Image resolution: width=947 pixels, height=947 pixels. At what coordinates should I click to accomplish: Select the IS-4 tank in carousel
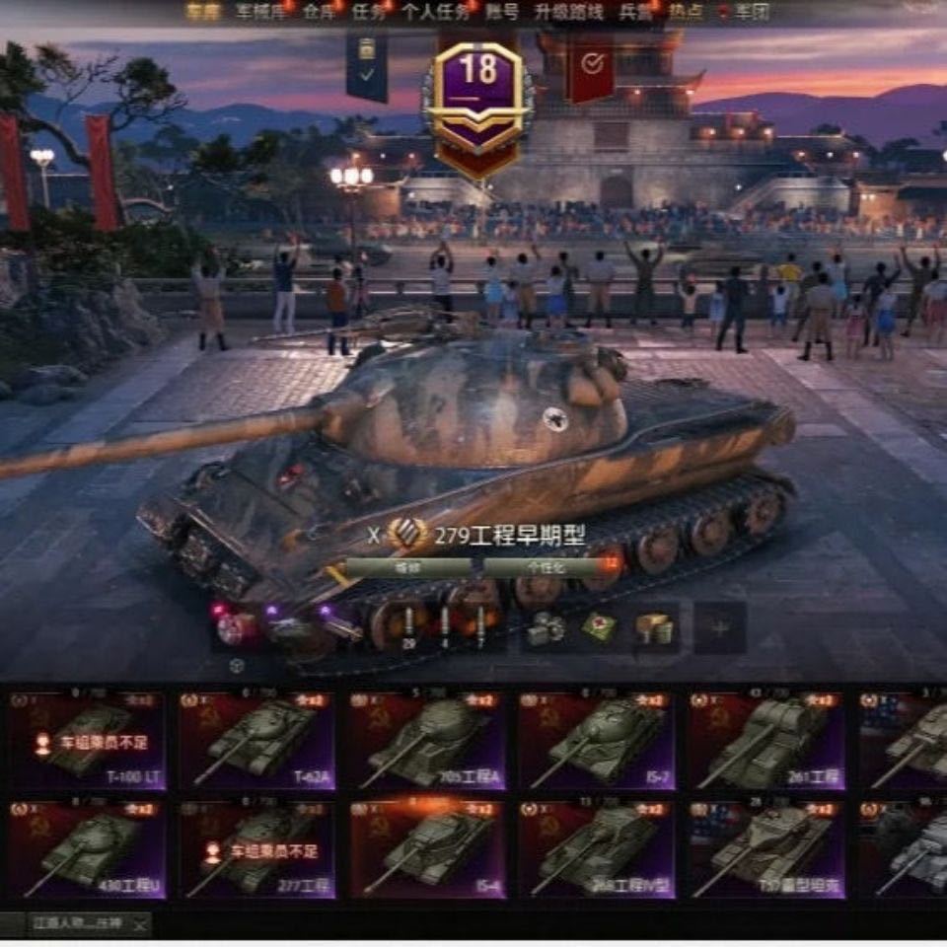point(426,849)
